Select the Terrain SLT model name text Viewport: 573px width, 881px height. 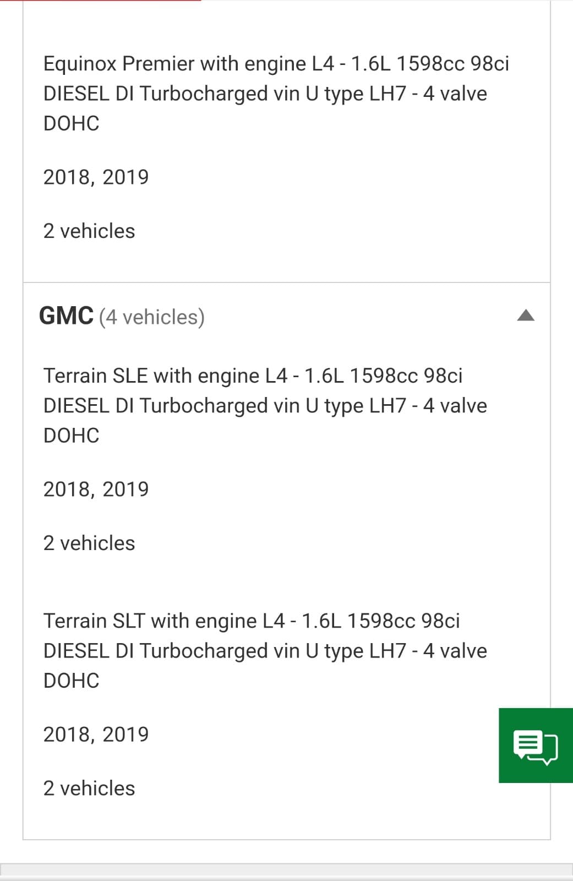95,621
